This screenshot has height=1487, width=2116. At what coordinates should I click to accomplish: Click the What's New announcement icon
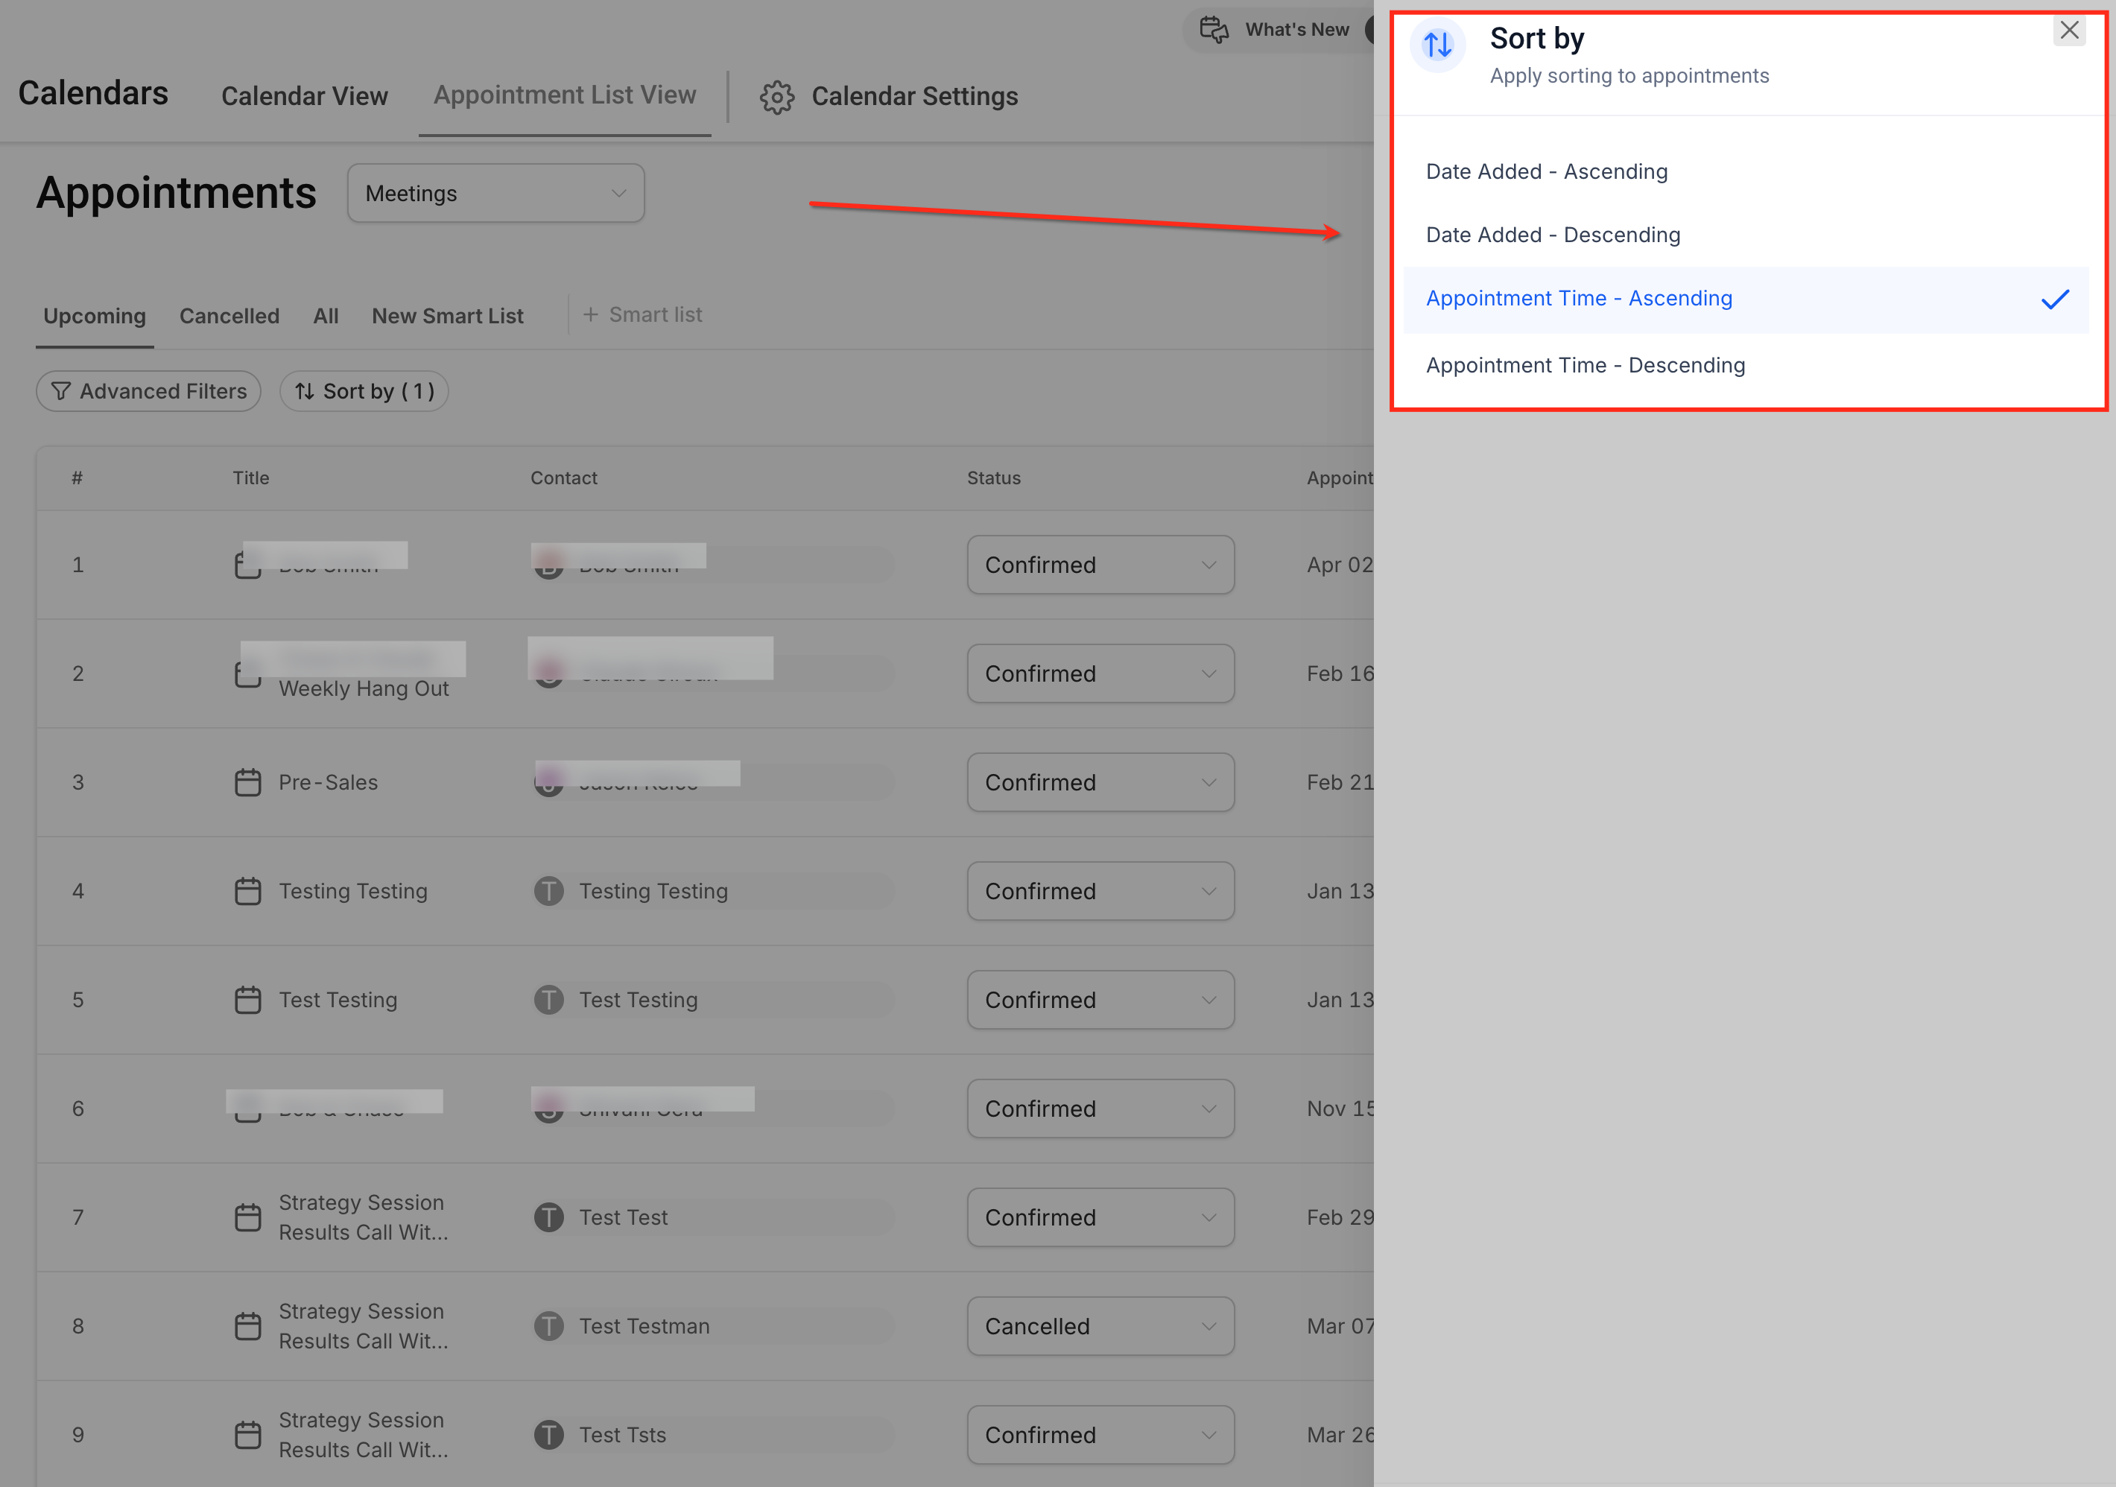(x=1214, y=30)
